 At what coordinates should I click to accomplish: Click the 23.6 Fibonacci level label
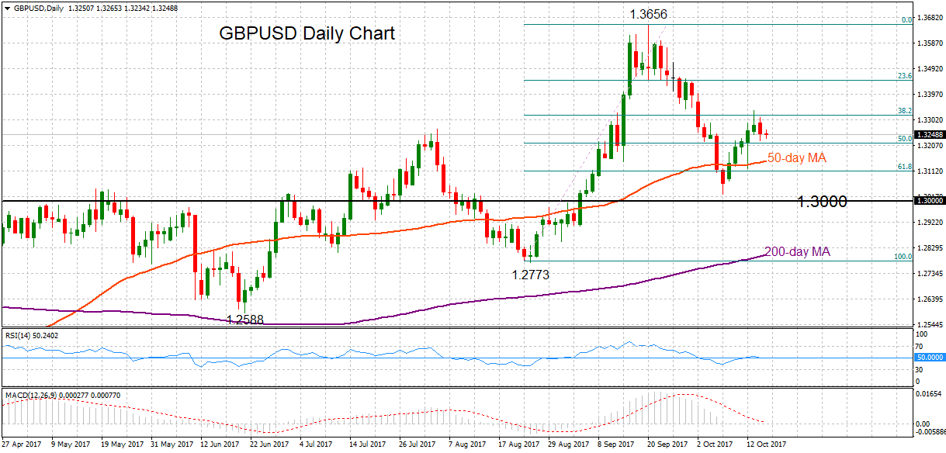(x=904, y=76)
